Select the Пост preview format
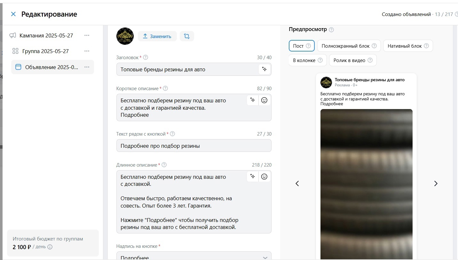The width and height of the screenshot is (458, 260). point(302,46)
